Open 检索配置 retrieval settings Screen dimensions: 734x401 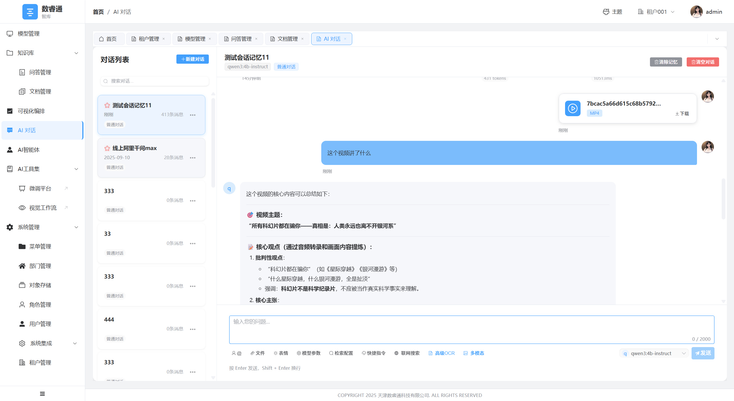click(x=341, y=353)
